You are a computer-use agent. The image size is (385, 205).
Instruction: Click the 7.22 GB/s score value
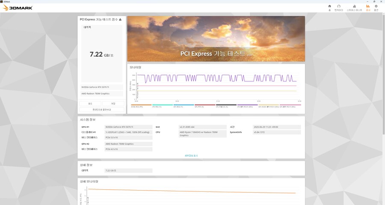[101, 54]
